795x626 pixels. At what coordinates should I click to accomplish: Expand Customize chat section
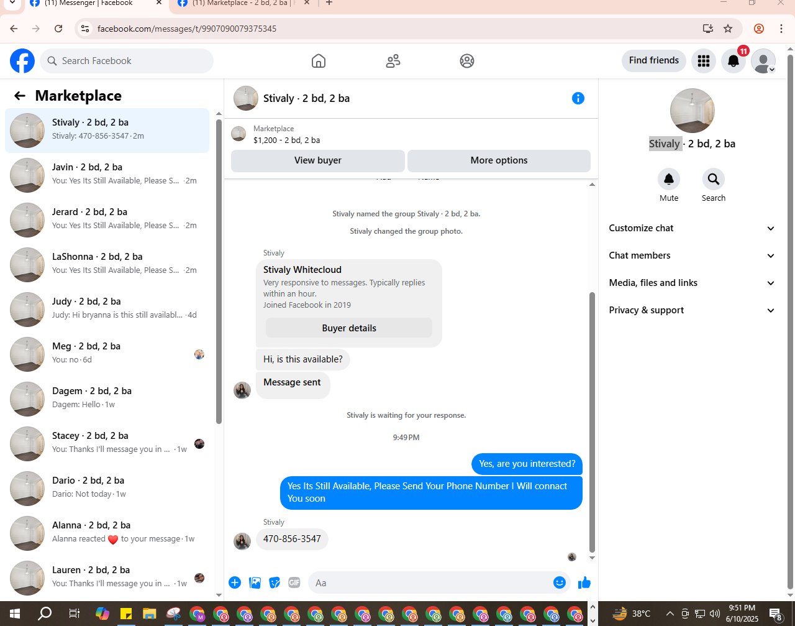tap(692, 228)
